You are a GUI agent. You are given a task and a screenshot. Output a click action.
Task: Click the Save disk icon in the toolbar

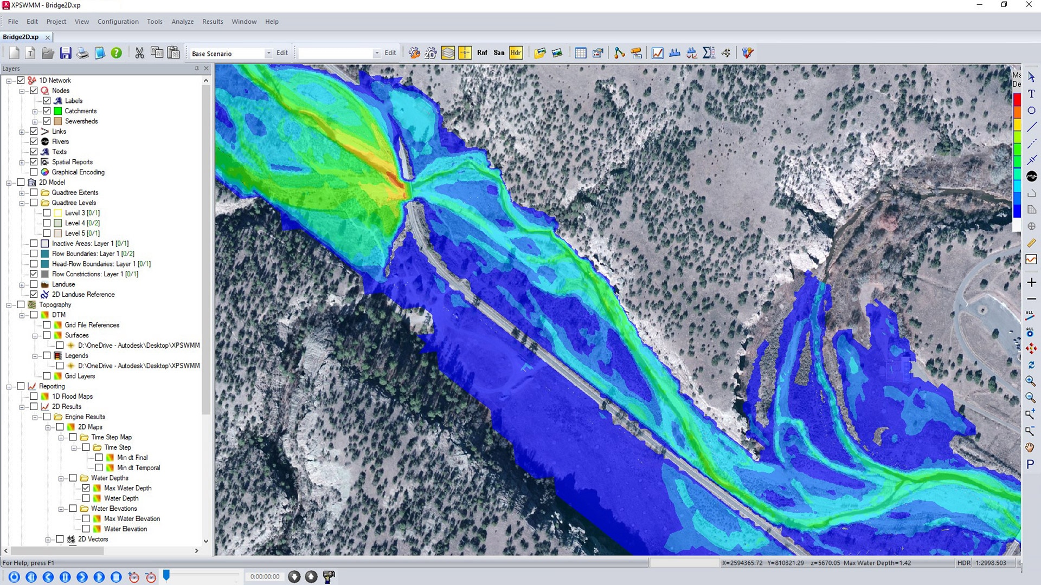point(66,53)
